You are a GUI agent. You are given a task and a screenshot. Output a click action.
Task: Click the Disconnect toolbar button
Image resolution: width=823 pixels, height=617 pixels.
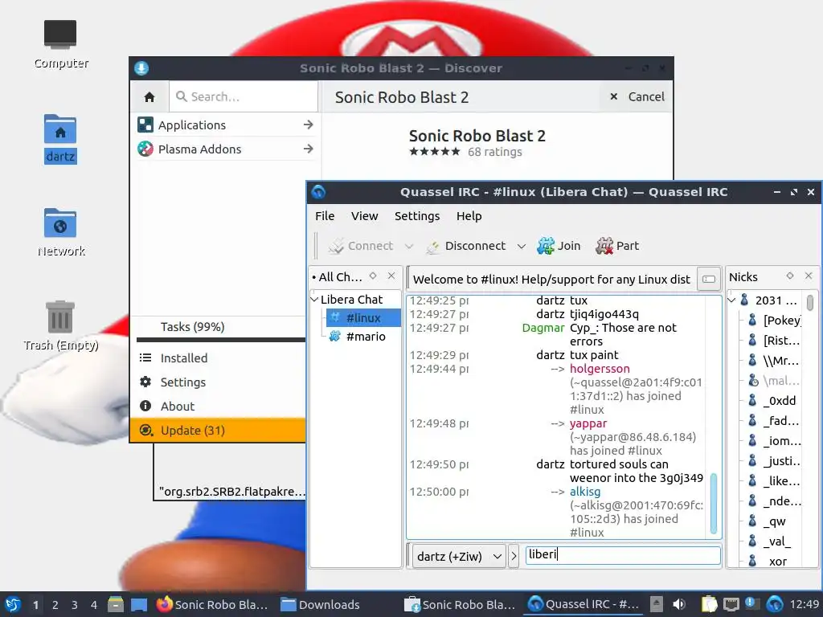pos(467,246)
